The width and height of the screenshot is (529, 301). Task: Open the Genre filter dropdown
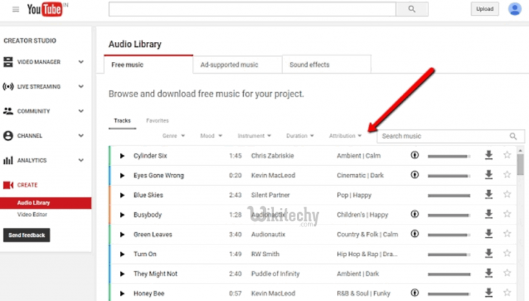(x=172, y=136)
